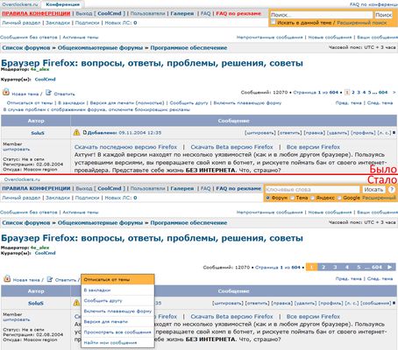Click '[профиль]' in the lower post header
Viewport: 398px width, 350px height.
tap(330, 304)
